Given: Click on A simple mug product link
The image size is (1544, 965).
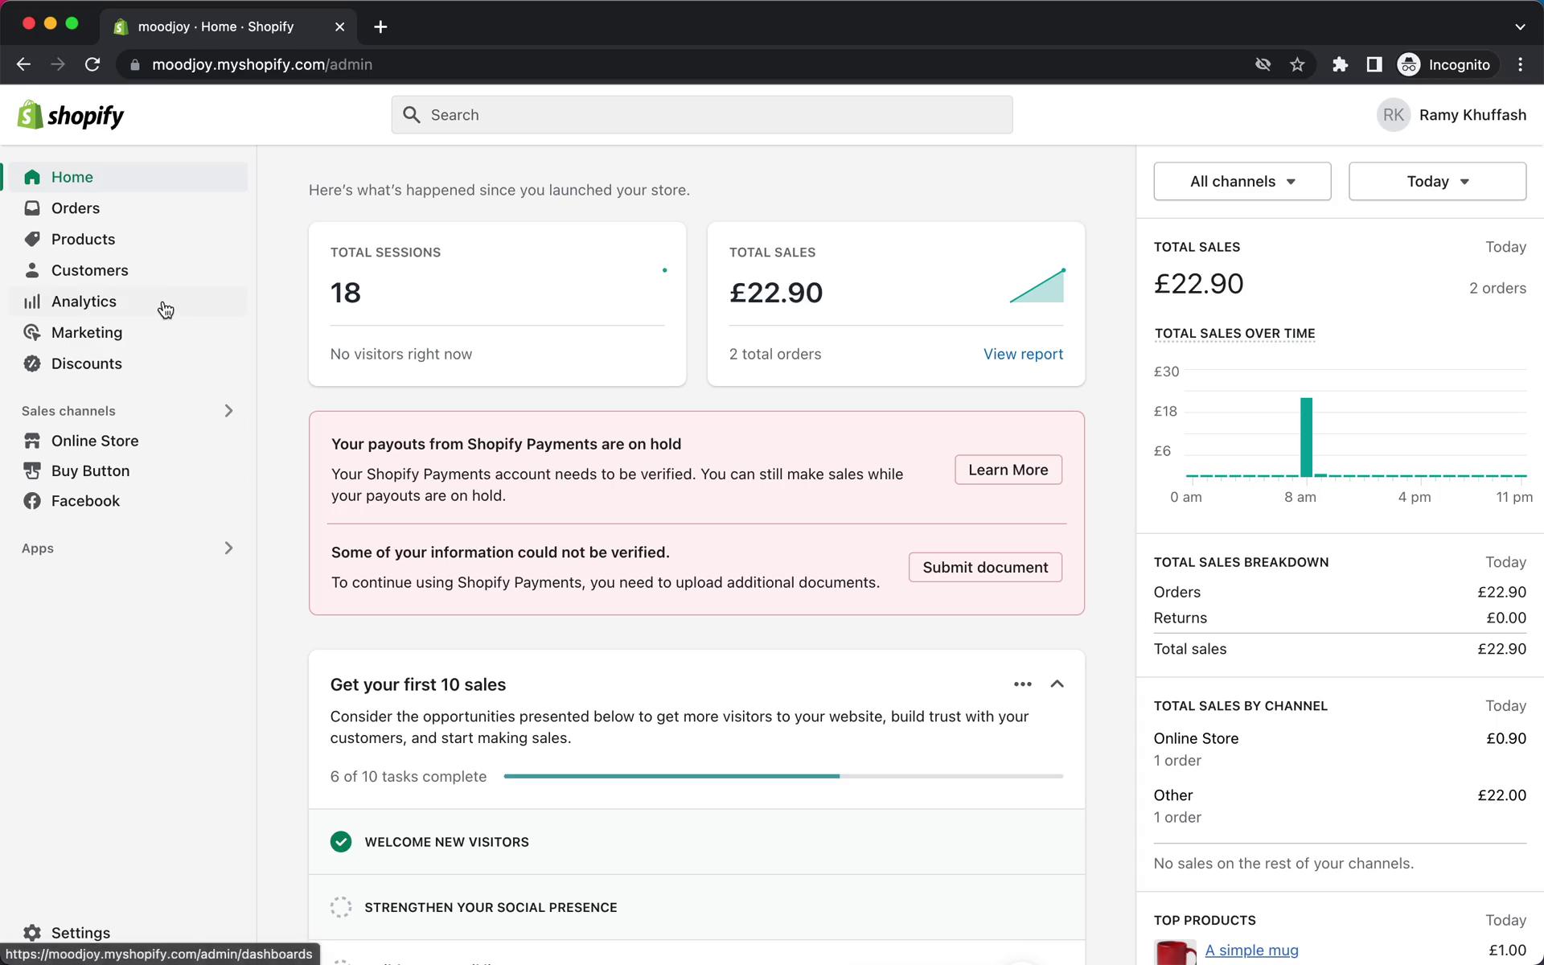Looking at the screenshot, I should [1250, 950].
